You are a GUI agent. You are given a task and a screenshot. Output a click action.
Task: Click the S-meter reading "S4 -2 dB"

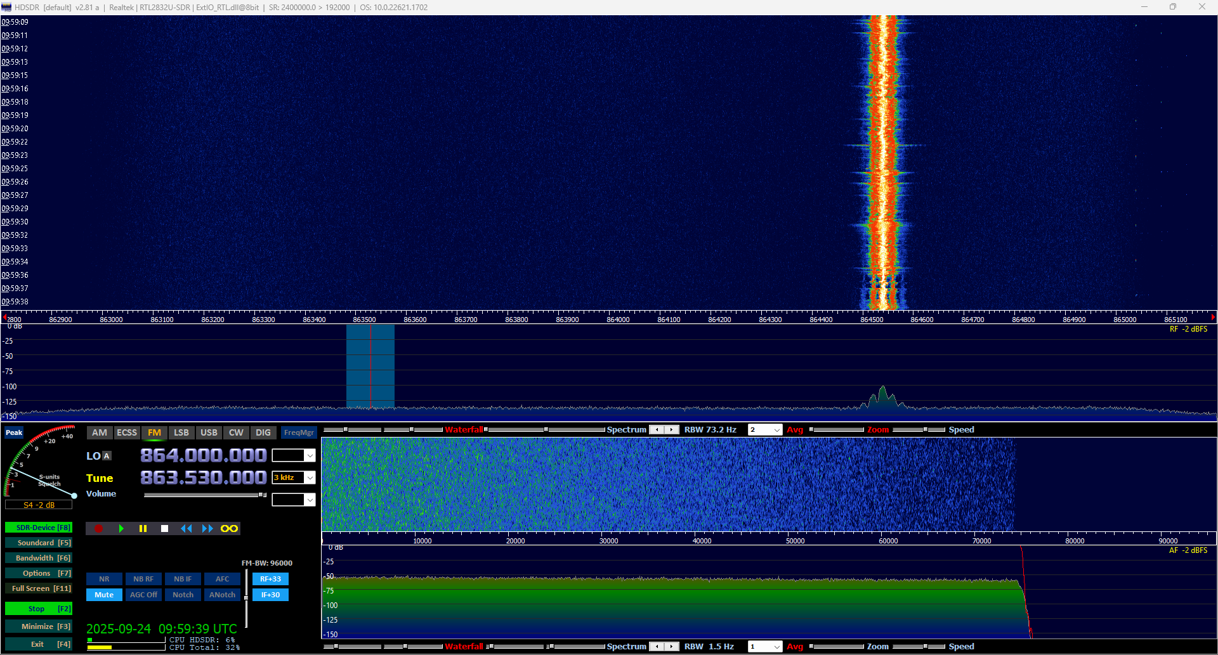(x=39, y=505)
